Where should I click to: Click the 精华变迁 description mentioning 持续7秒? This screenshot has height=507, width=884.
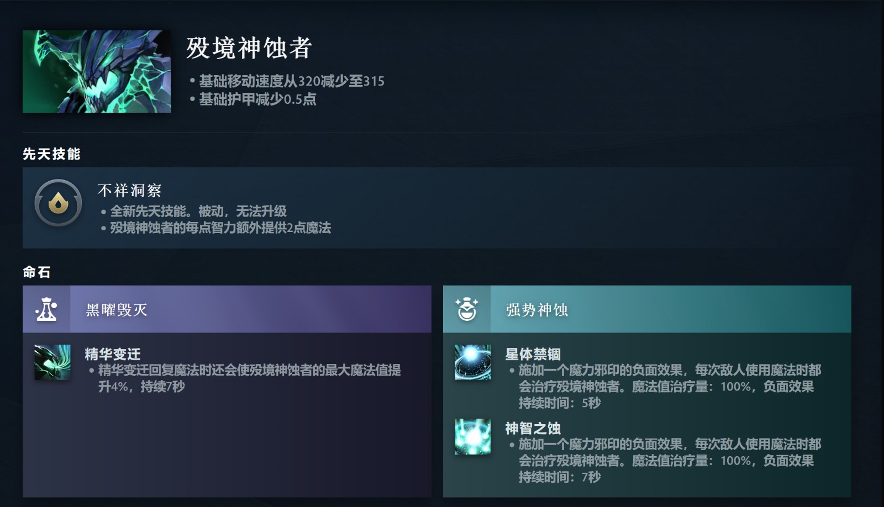249,378
